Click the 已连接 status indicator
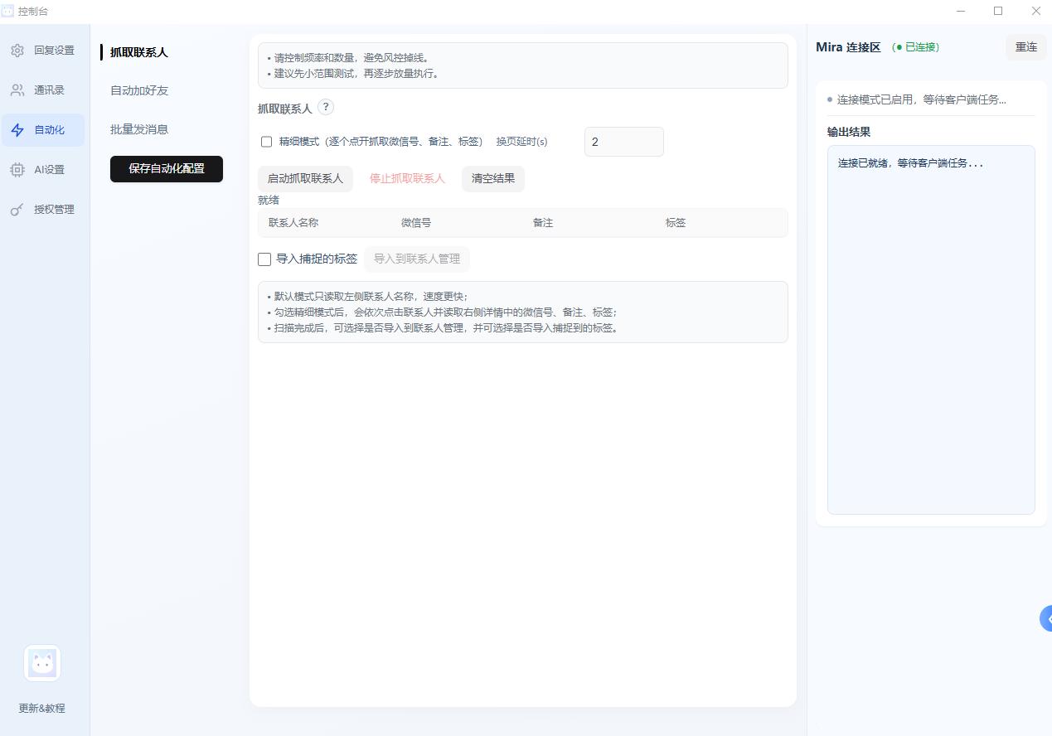 916,47
